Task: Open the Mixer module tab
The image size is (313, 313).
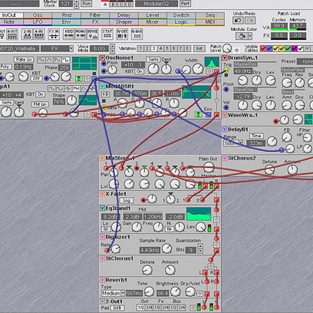Action: (153, 22)
